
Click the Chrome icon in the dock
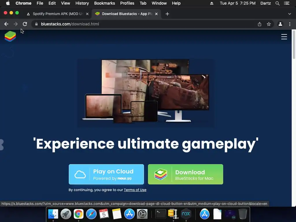(x=79, y=214)
